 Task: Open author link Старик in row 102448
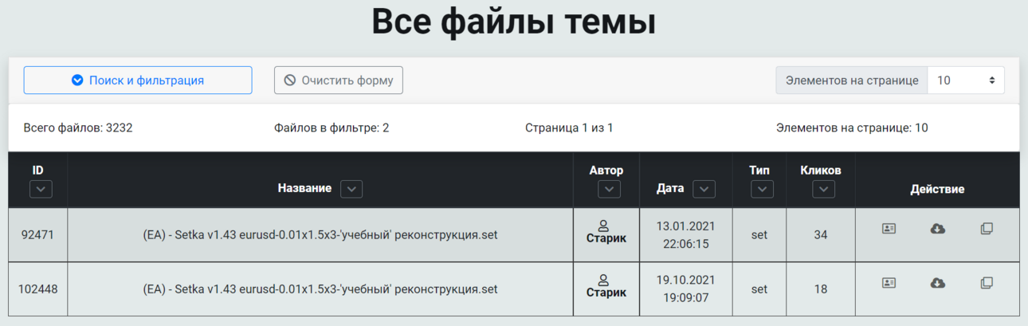pyautogui.click(x=606, y=293)
